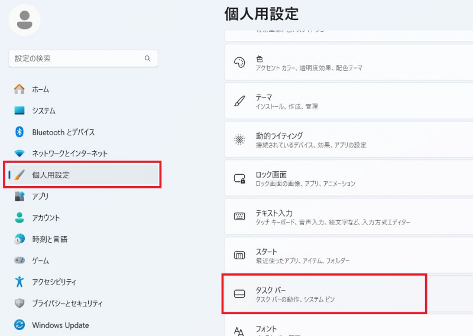Open フォント settings card

(x=349, y=325)
